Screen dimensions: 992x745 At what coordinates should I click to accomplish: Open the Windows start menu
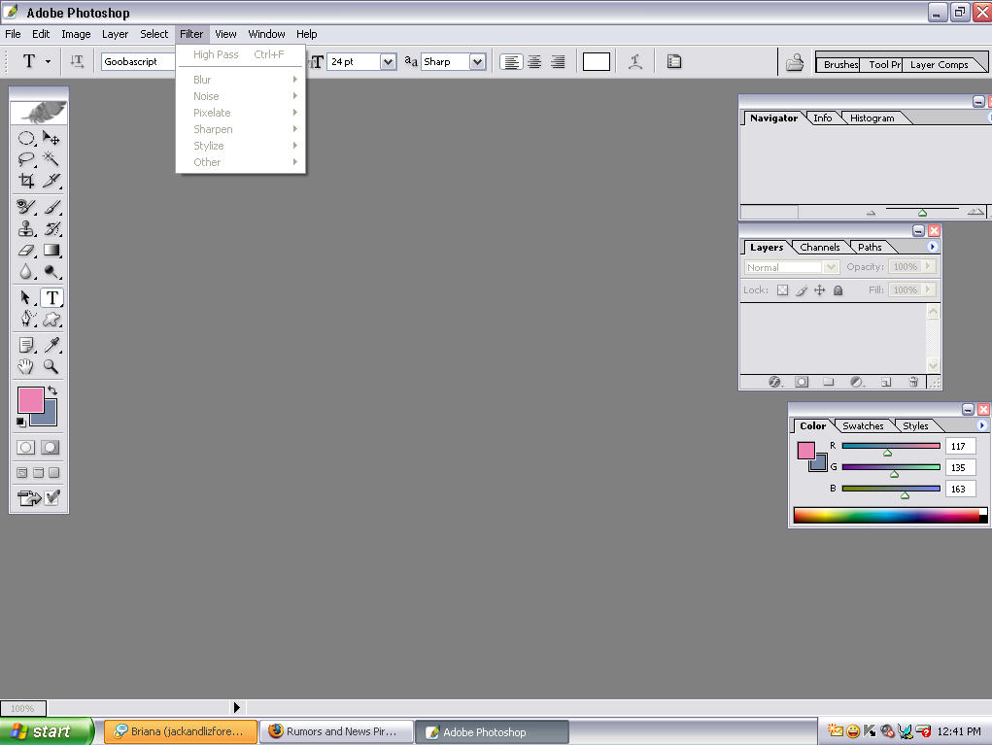coord(46,731)
